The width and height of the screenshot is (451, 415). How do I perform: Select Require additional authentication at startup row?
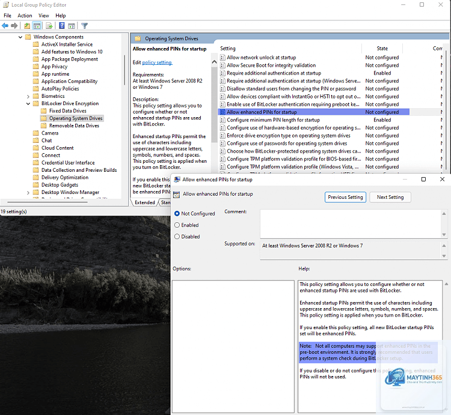[313, 73]
